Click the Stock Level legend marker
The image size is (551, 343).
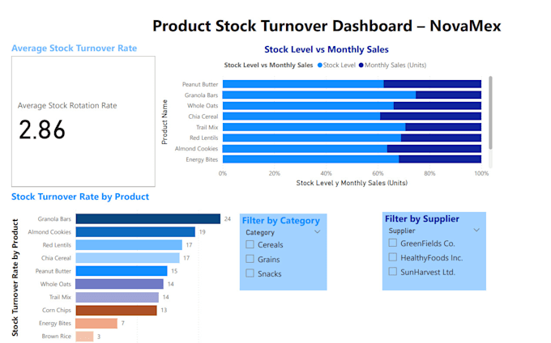click(320, 66)
